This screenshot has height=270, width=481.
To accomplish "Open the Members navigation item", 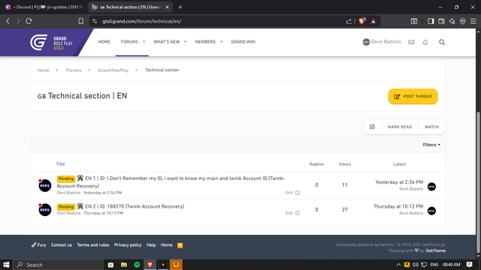I will pyautogui.click(x=205, y=42).
